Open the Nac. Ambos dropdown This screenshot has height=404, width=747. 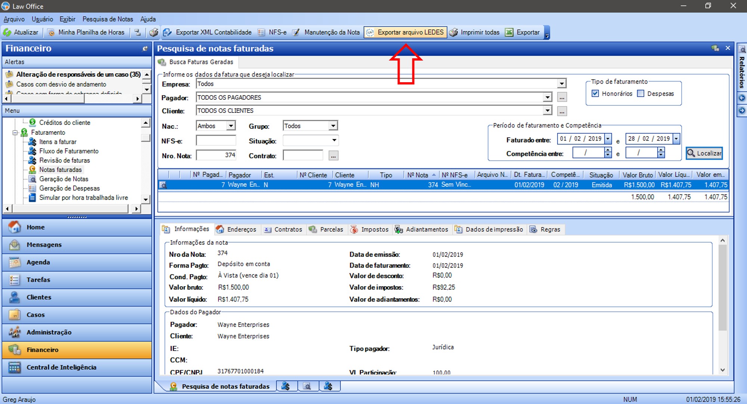(x=231, y=126)
